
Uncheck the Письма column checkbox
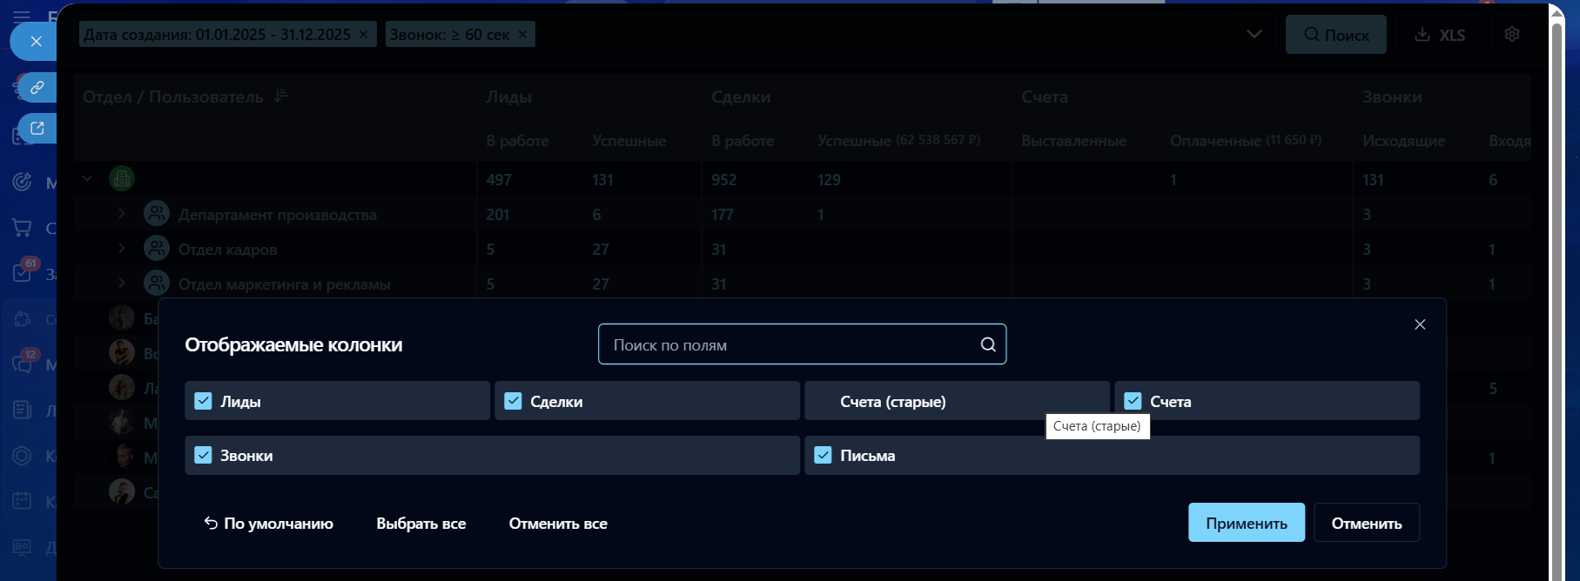tap(823, 455)
